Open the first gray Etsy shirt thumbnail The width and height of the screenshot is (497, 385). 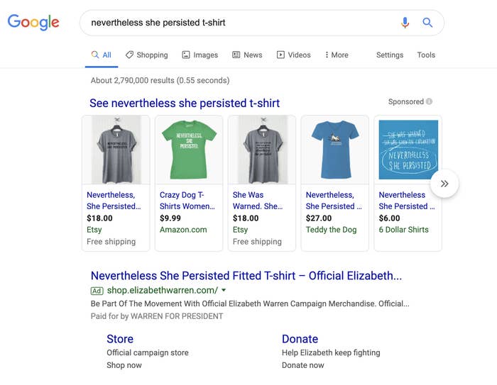click(x=116, y=150)
